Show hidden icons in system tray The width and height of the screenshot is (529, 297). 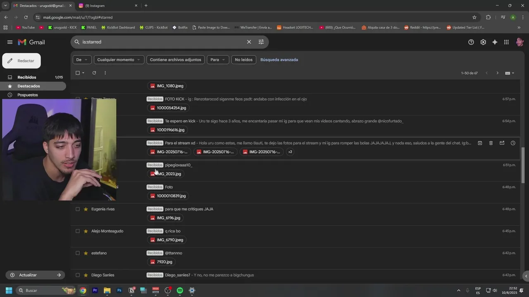click(x=458, y=290)
